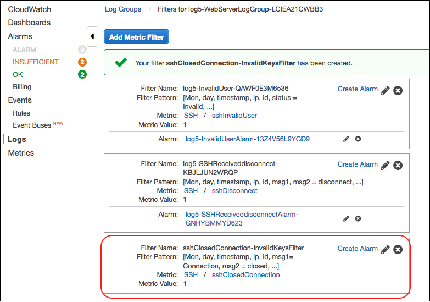The height and width of the screenshot is (302, 430).
Task: Open the sshClosedConnection metric link
Action: (x=245, y=275)
